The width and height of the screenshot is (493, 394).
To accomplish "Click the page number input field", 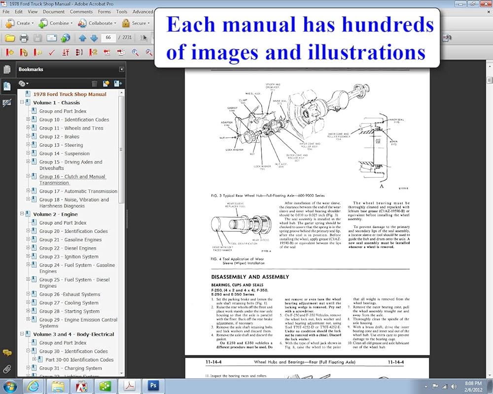I will point(108,38).
